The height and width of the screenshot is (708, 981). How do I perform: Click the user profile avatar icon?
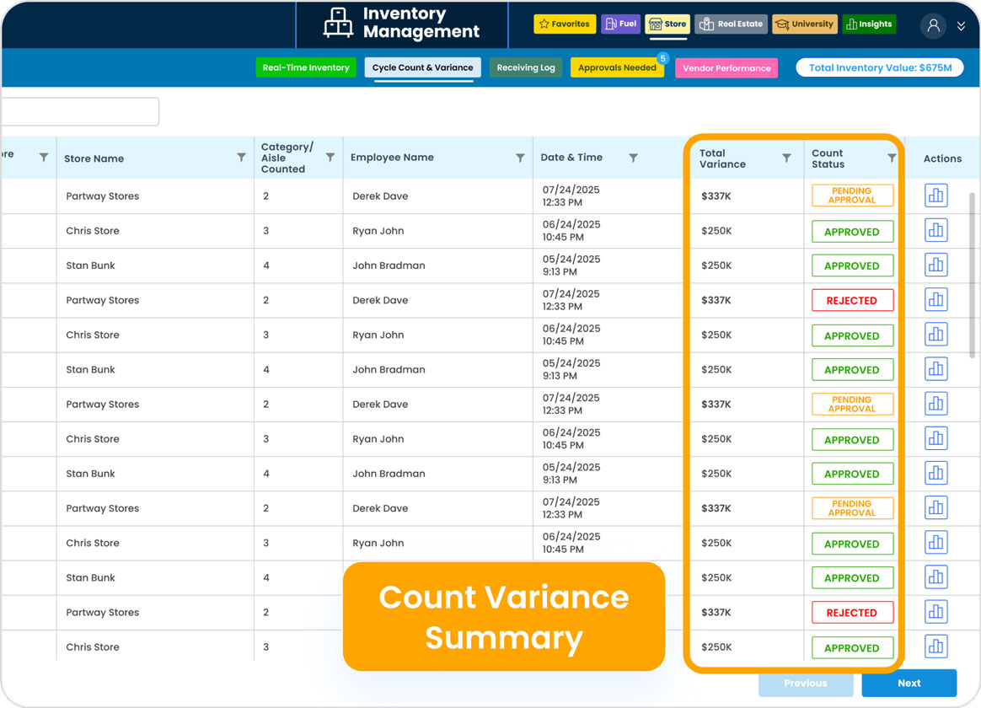[933, 25]
